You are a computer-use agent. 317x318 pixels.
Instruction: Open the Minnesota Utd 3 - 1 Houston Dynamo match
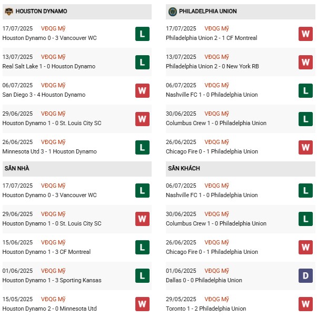pos(49,151)
